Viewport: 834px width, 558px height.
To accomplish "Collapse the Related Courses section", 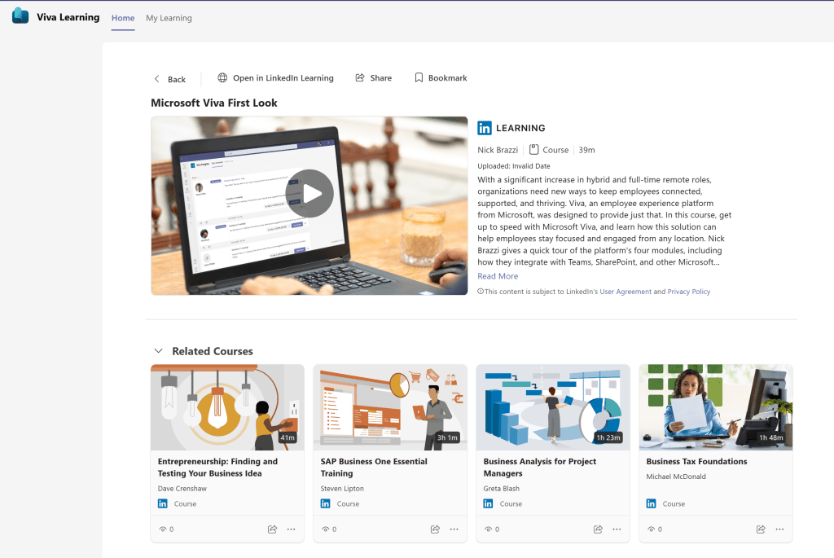I will tap(158, 351).
